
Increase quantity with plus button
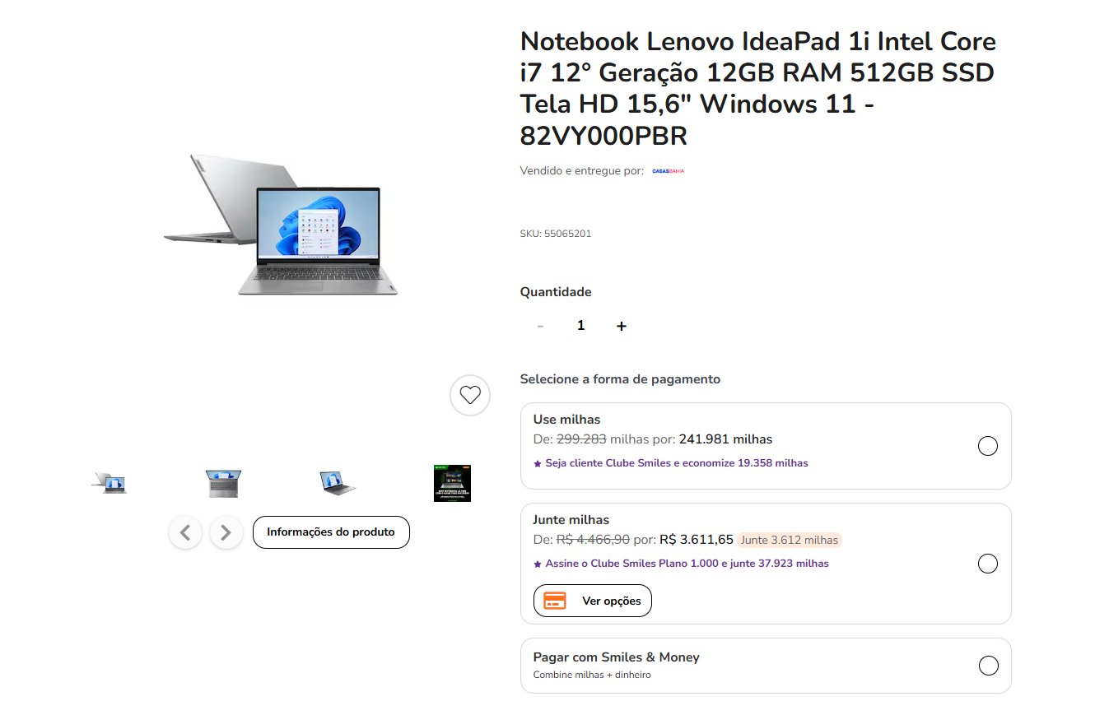point(622,326)
